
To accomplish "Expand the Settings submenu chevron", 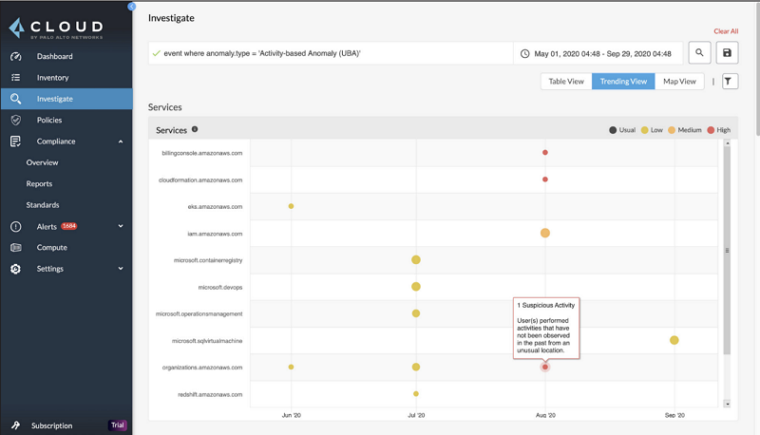I will 121,269.
